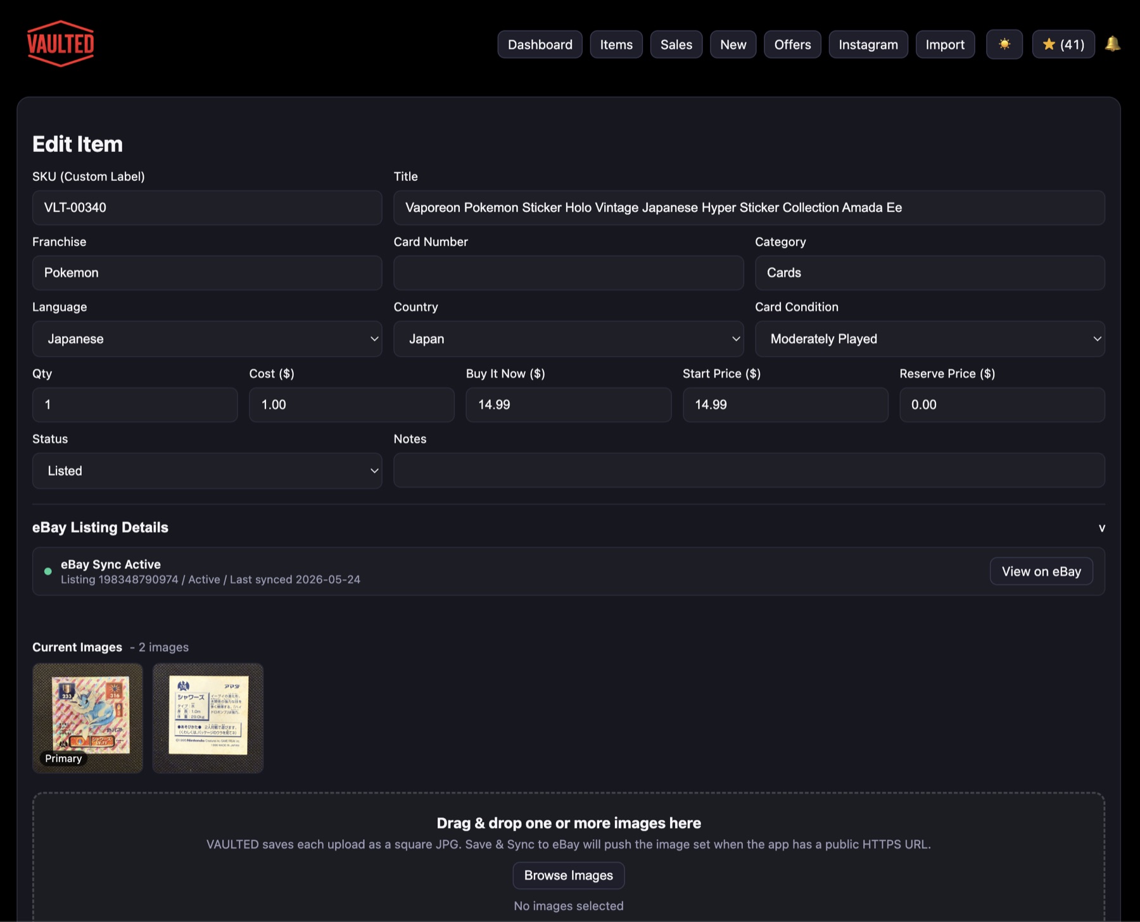This screenshot has height=922, width=1140.
Task: Click the Browse Images button
Action: pyautogui.click(x=569, y=875)
